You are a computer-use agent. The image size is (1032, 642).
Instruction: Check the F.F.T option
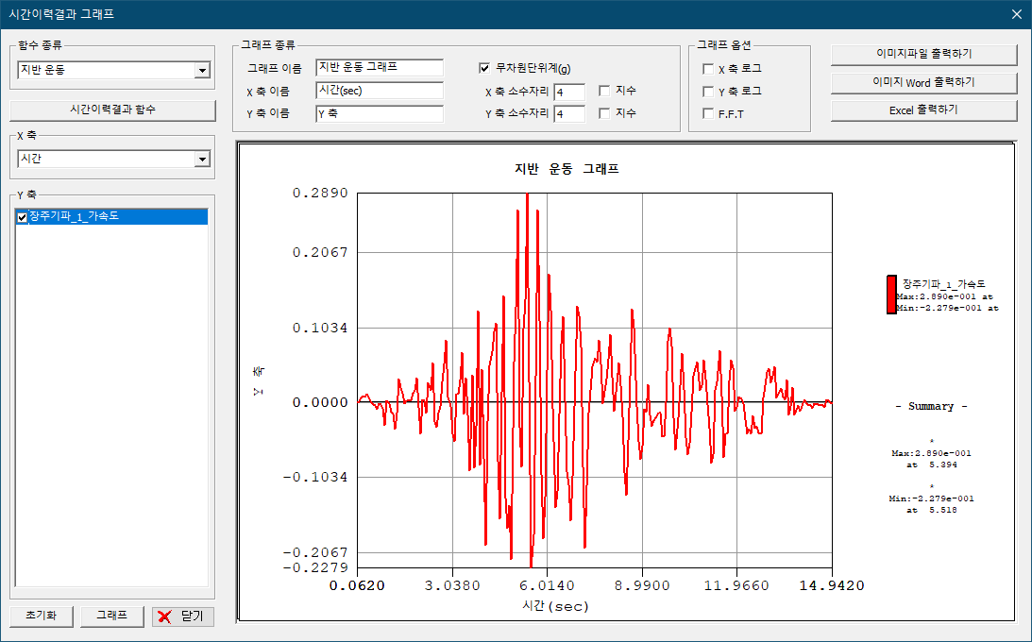point(708,114)
